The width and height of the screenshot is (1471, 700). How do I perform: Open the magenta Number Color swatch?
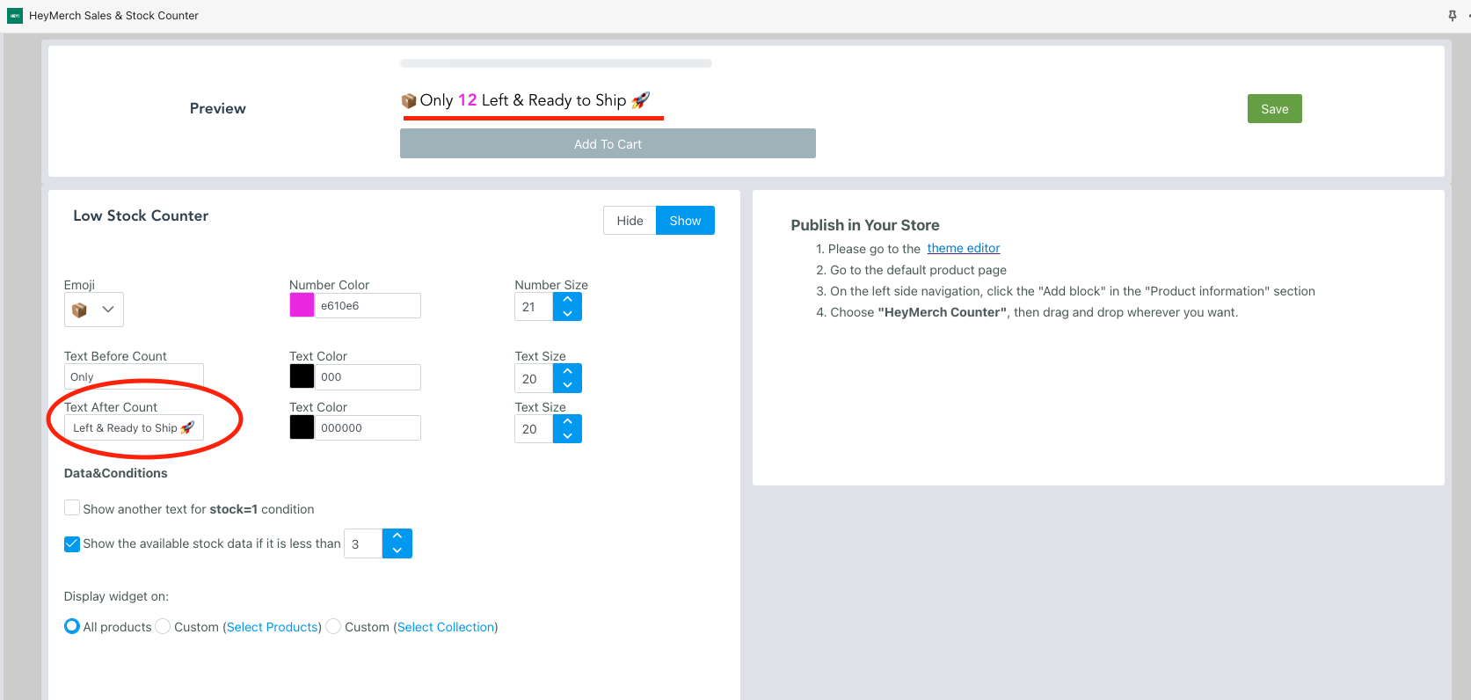(x=302, y=305)
